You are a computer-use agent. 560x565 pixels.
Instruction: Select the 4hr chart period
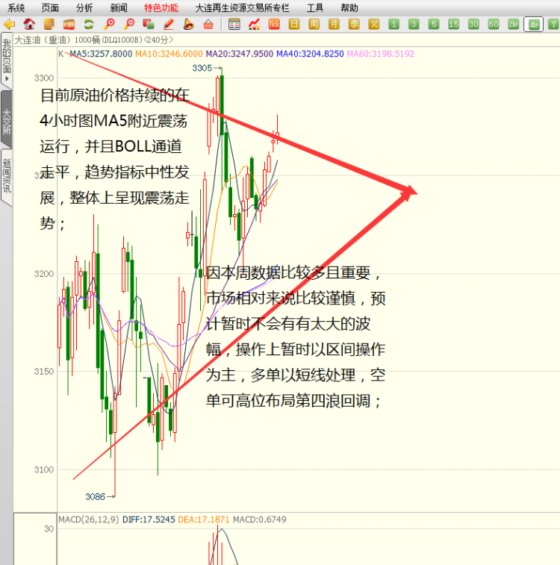pyautogui.click(x=533, y=25)
